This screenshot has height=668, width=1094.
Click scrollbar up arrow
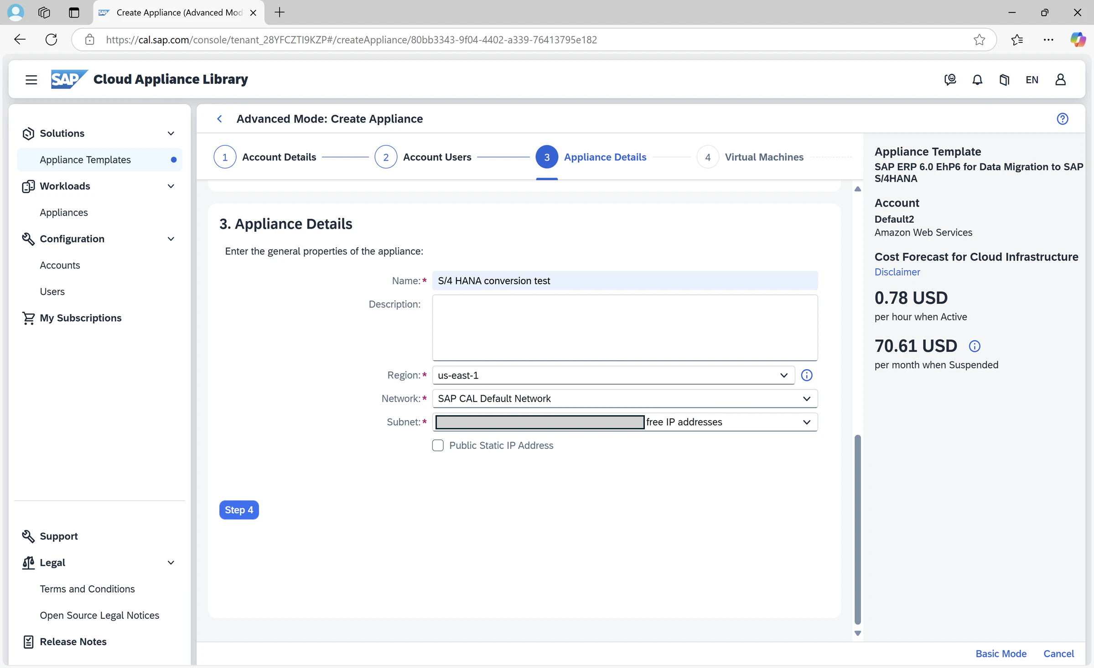click(857, 188)
